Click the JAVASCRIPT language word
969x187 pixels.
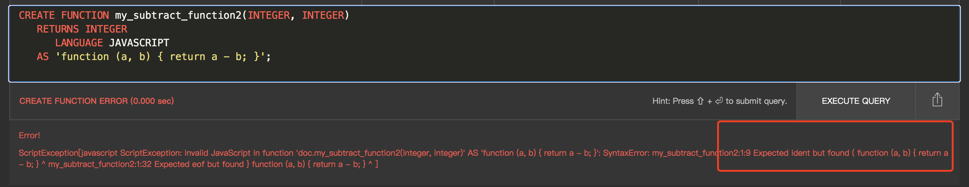(x=139, y=43)
